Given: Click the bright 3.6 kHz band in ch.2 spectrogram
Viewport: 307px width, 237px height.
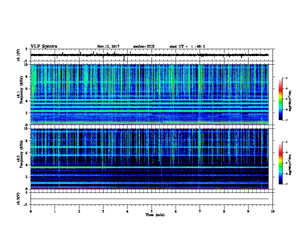Looking at the screenshot, I should pyautogui.click(x=150, y=167).
